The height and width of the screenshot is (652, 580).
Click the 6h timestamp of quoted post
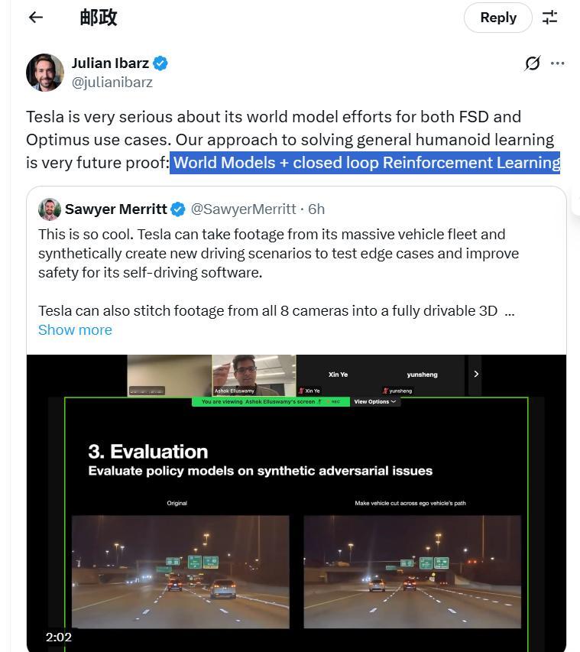[x=316, y=209]
